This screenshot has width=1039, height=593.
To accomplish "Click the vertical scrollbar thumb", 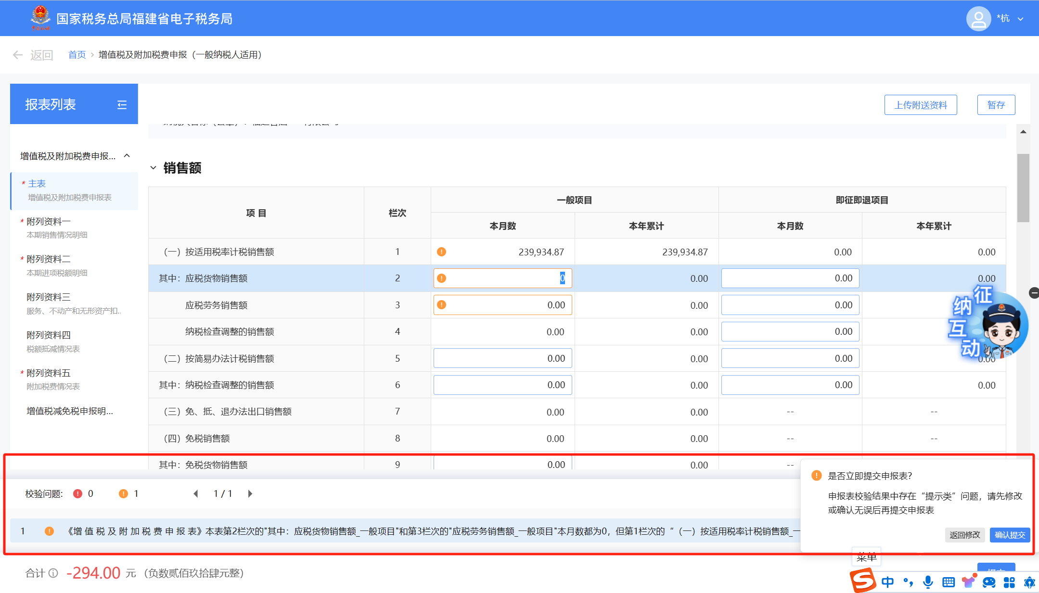I will click(x=1023, y=188).
